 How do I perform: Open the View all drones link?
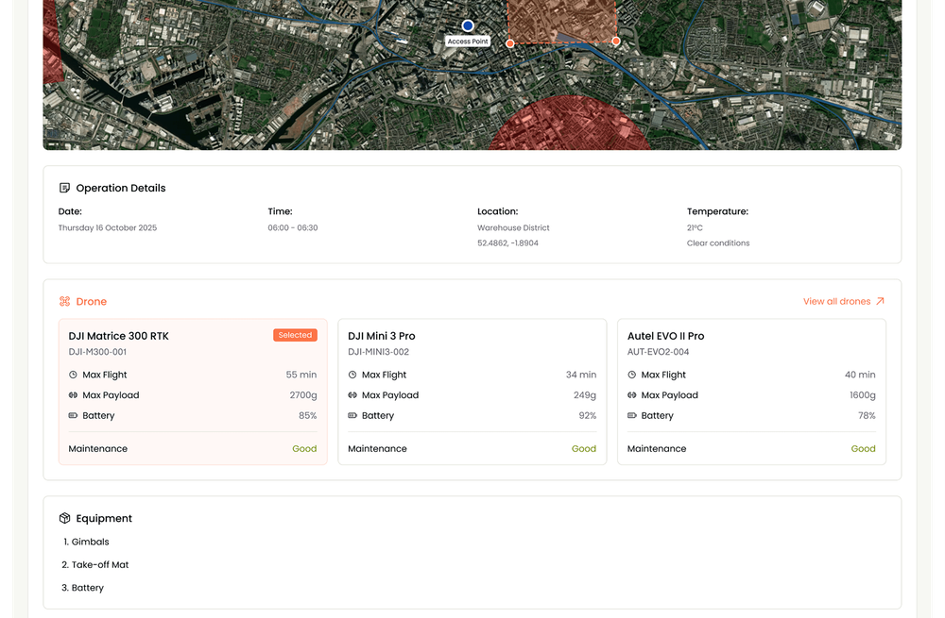[x=836, y=302]
